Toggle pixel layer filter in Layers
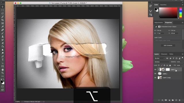The width and height of the screenshot is (184, 103). click(167, 58)
